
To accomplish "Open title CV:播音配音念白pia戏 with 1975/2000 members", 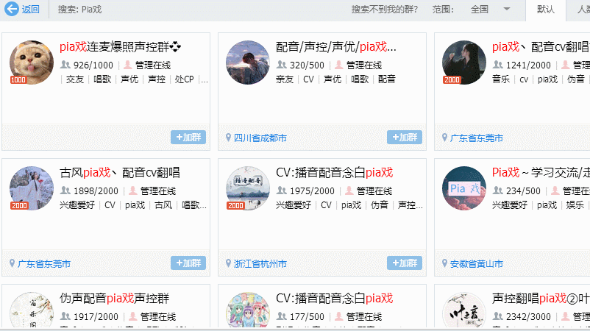I will [335, 172].
